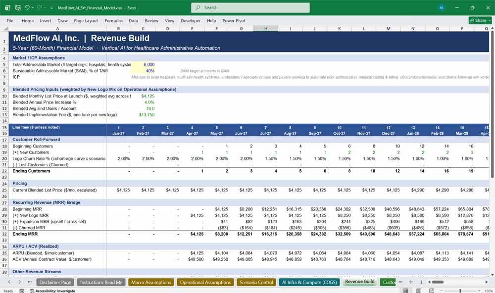Open the partially visible Custo... sheet tab
Screen dimensions: 495x293
pos(388,282)
